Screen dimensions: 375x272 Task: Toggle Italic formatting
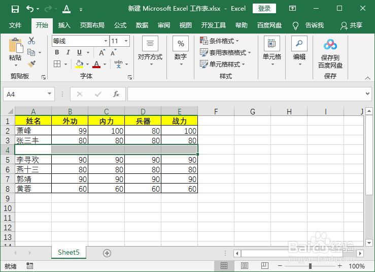[68, 52]
